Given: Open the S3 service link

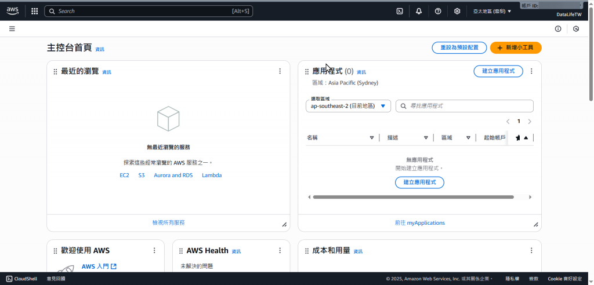Looking at the screenshot, I should tap(142, 176).
